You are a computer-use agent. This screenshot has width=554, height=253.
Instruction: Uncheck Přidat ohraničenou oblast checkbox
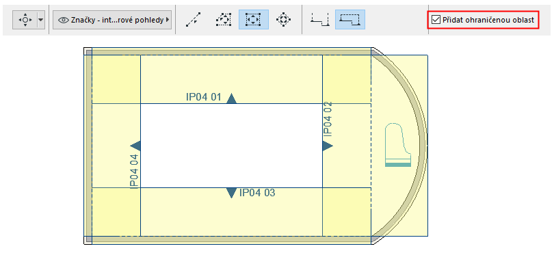click(436, 20)
